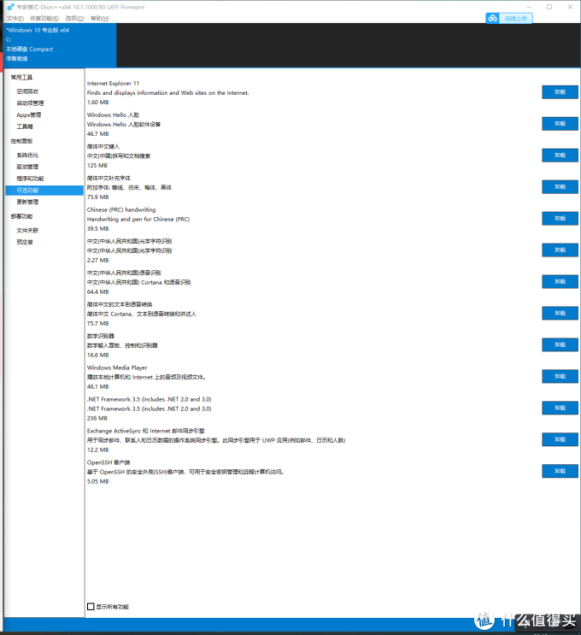Enable the 显示所有功能 checkbox
Viewport: 581px width, 635px height.
point(91,606)
